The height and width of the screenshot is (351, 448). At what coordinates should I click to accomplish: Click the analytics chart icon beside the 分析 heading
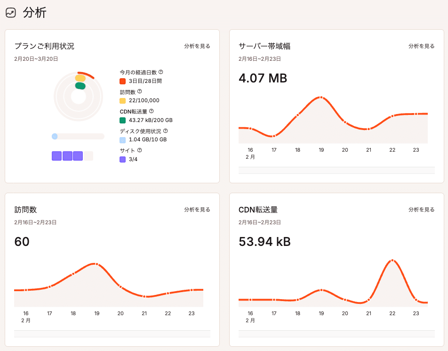(10, 13)
